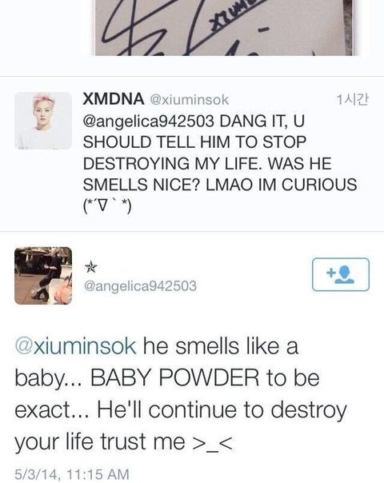Click the XMDNA display name
This screenshot has width=384, height=483.
[114, 99]
